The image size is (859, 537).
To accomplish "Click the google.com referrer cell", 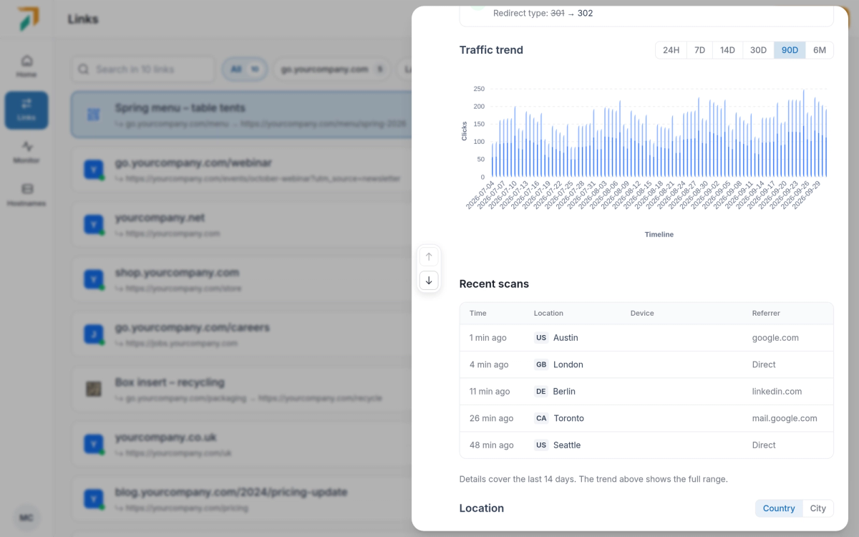I will 775,338.
